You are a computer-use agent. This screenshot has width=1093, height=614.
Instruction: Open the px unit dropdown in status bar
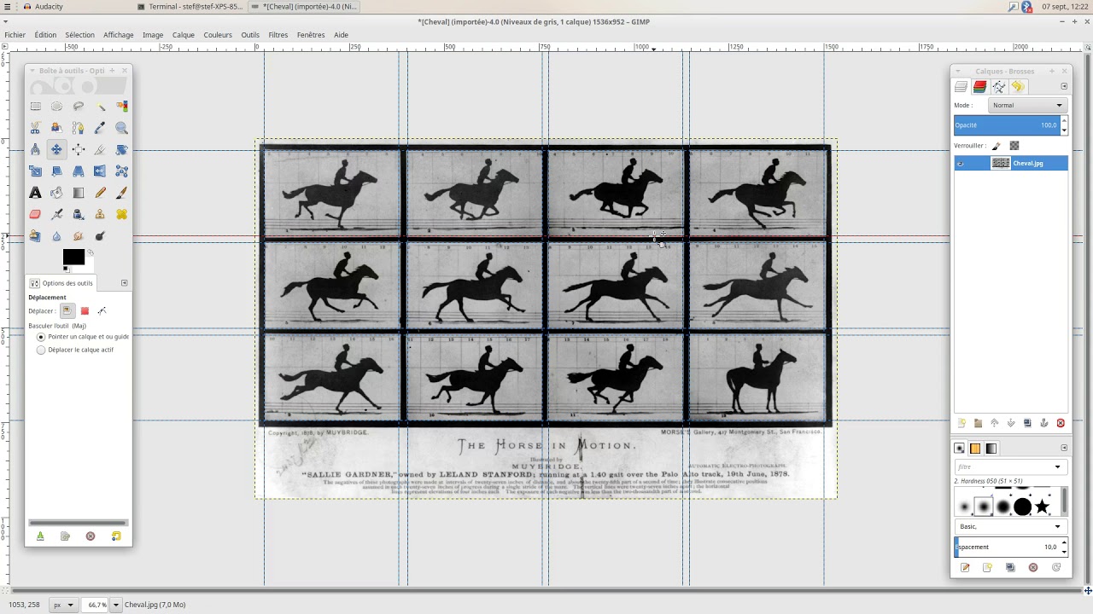[x=64, y=605]
